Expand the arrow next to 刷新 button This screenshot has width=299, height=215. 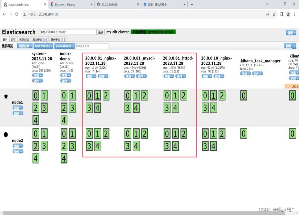(294, 46)
